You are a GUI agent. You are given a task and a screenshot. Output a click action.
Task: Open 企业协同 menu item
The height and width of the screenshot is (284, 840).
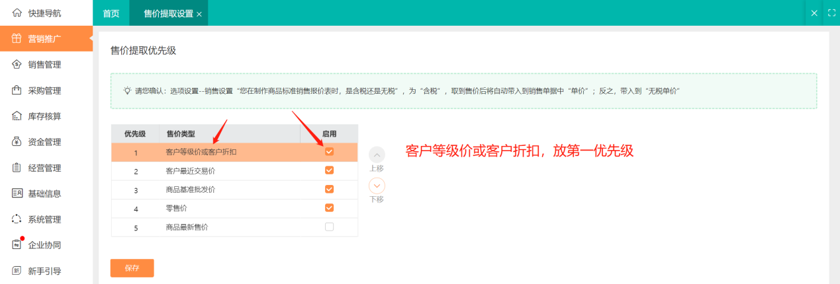pos(46,245)
